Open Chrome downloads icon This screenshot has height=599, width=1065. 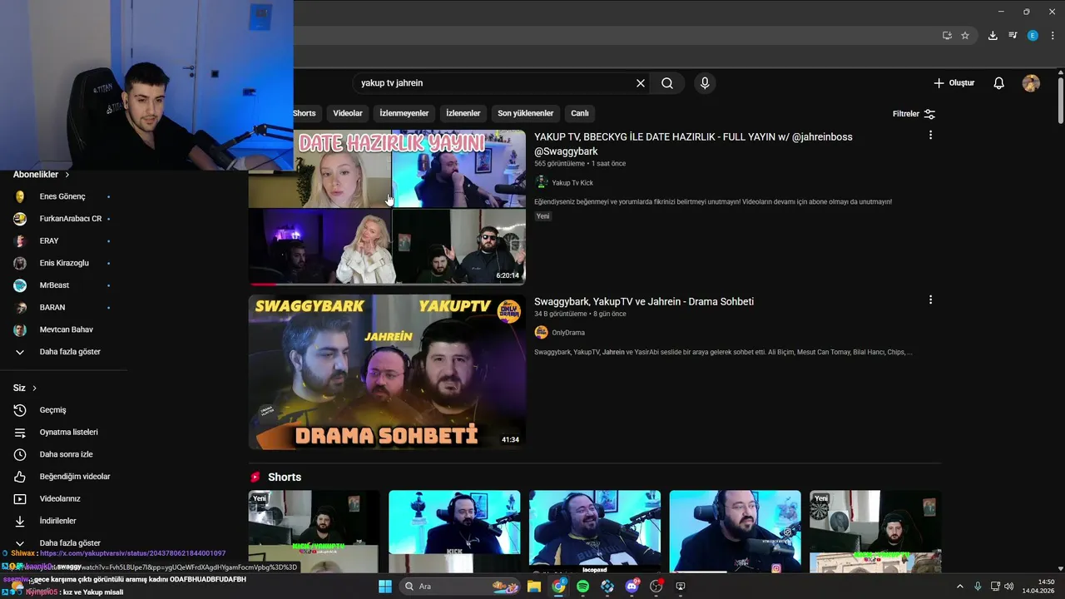[x=993, y=36]
